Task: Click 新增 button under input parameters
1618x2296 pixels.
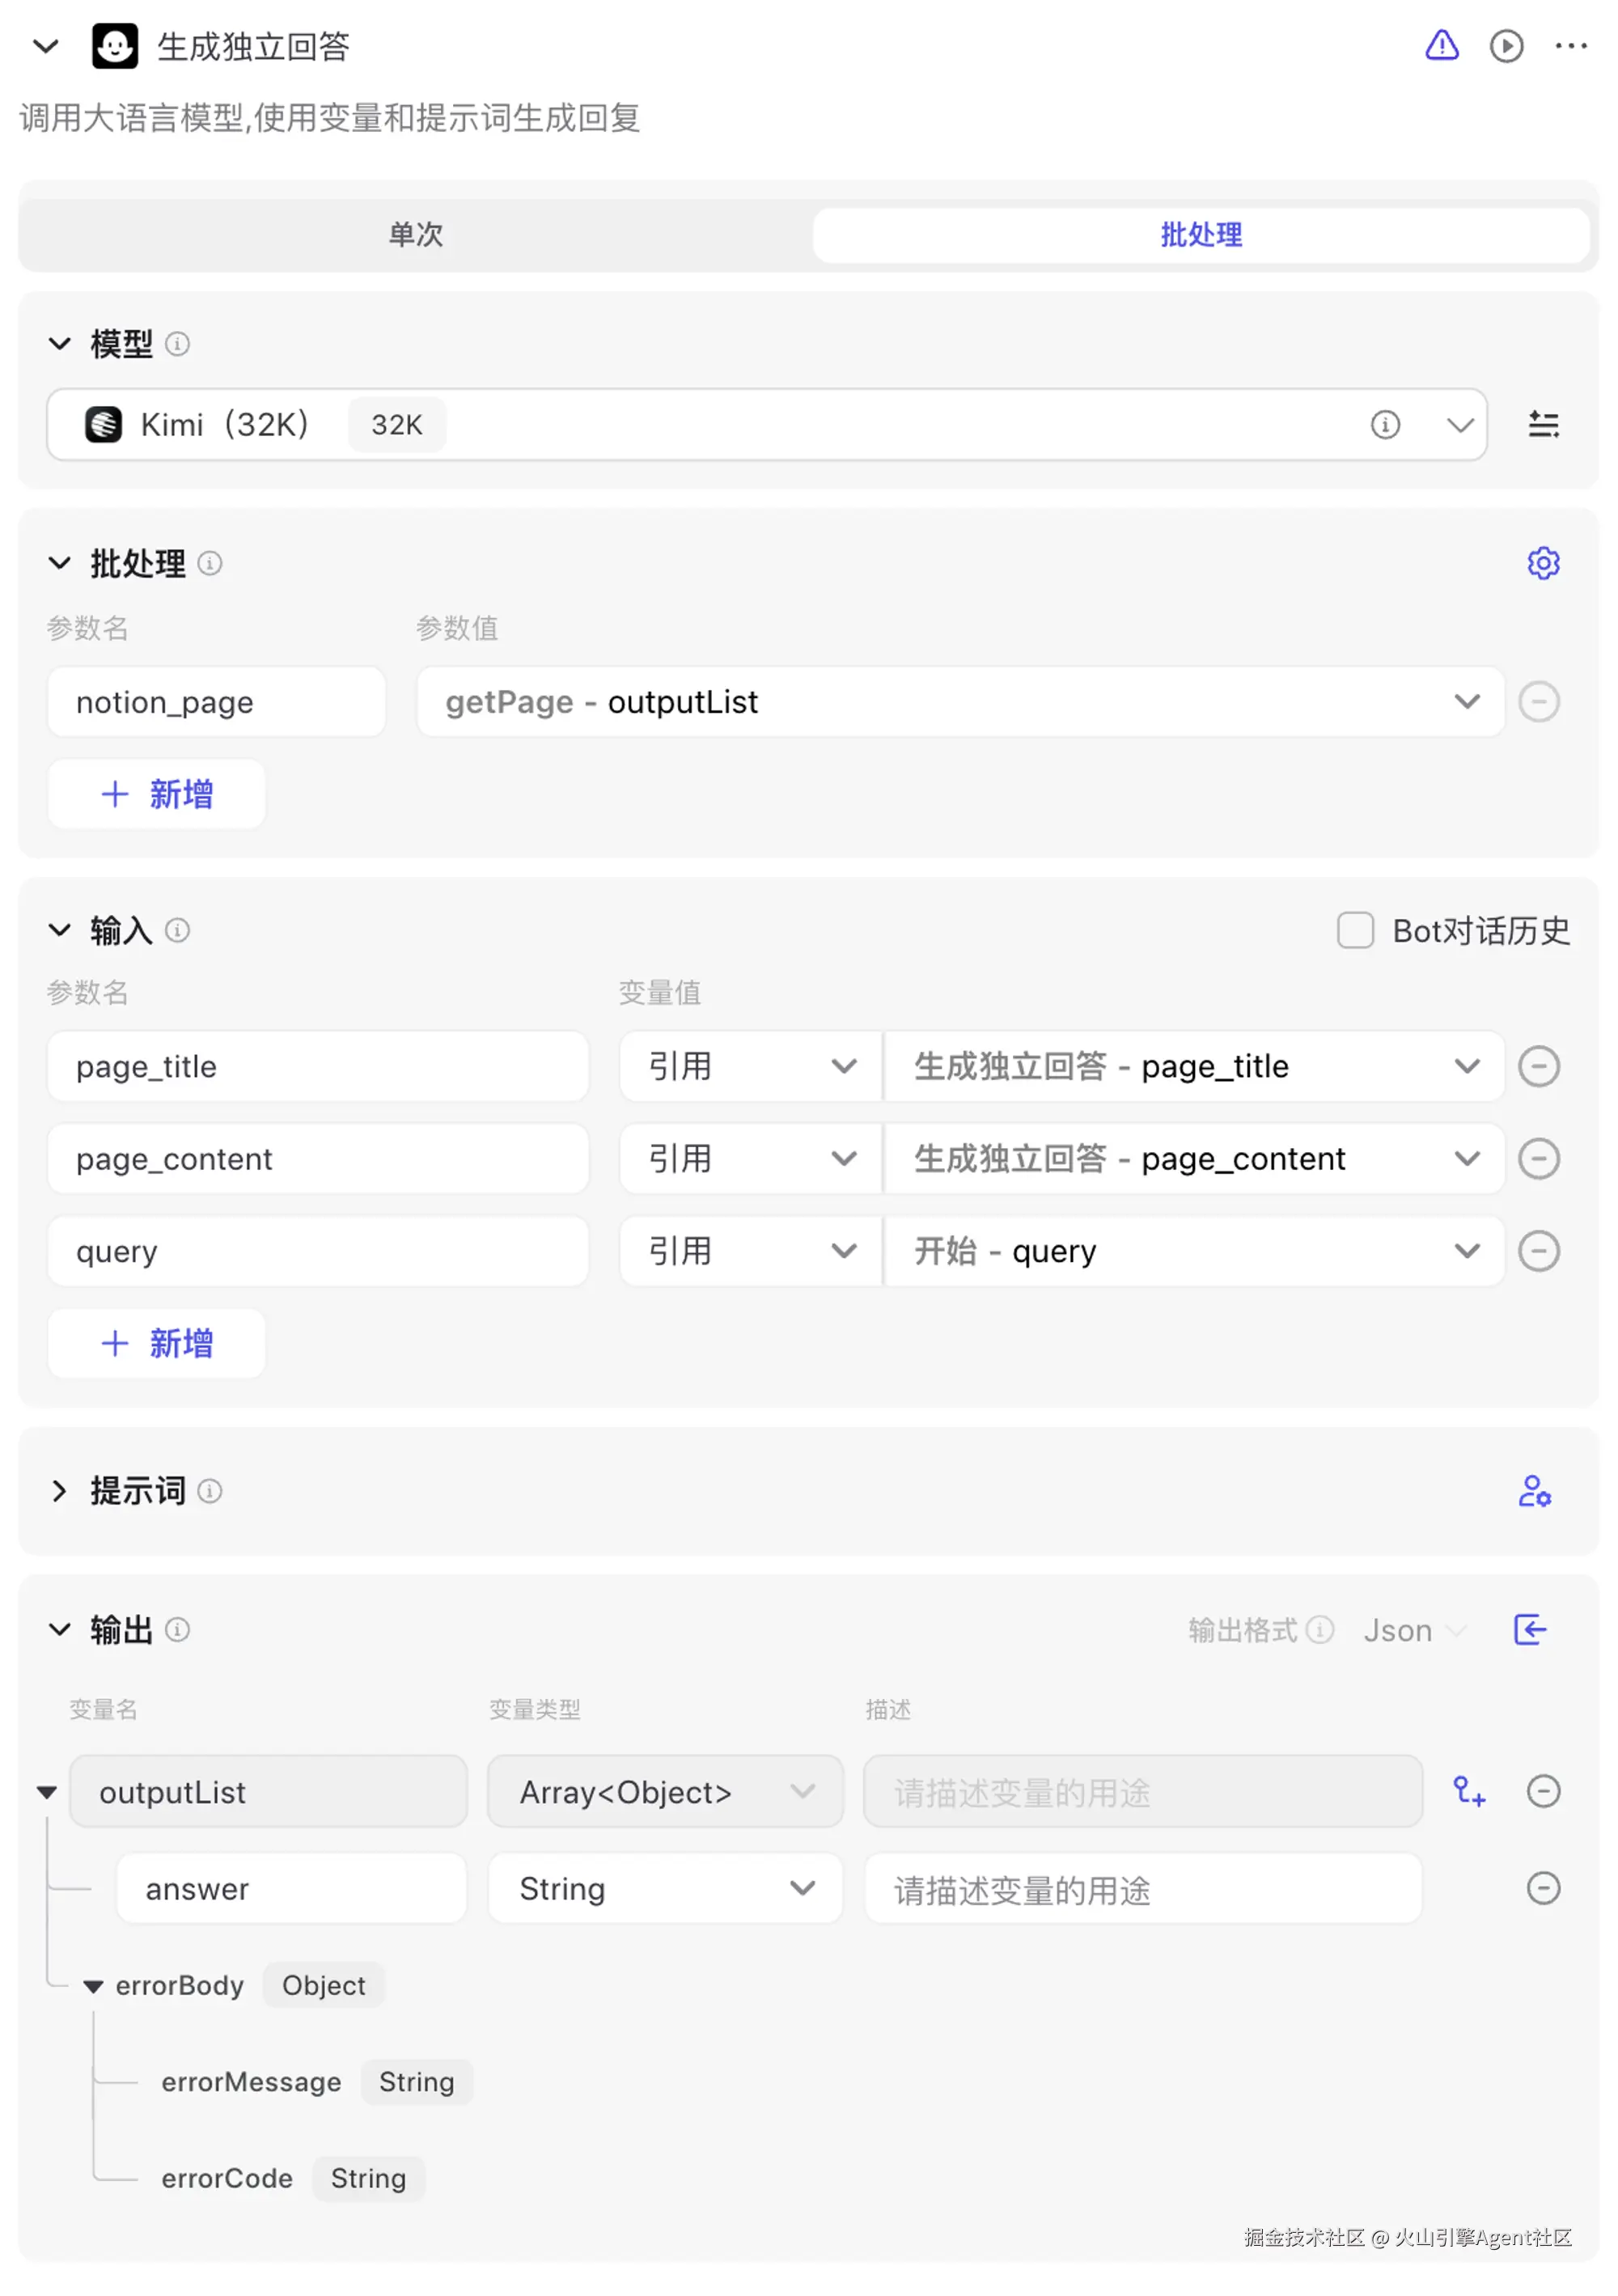Action: 156,1343
